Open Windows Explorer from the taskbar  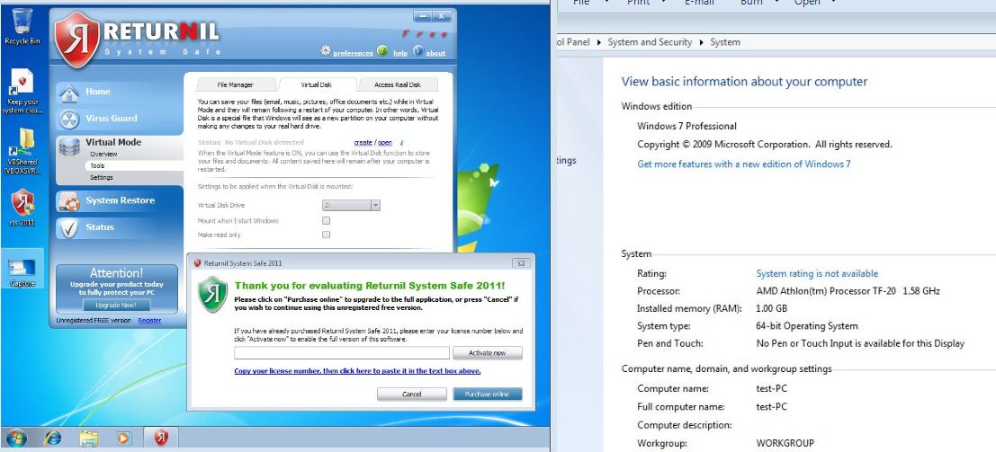pyautogui.click(x=89, y=438)
